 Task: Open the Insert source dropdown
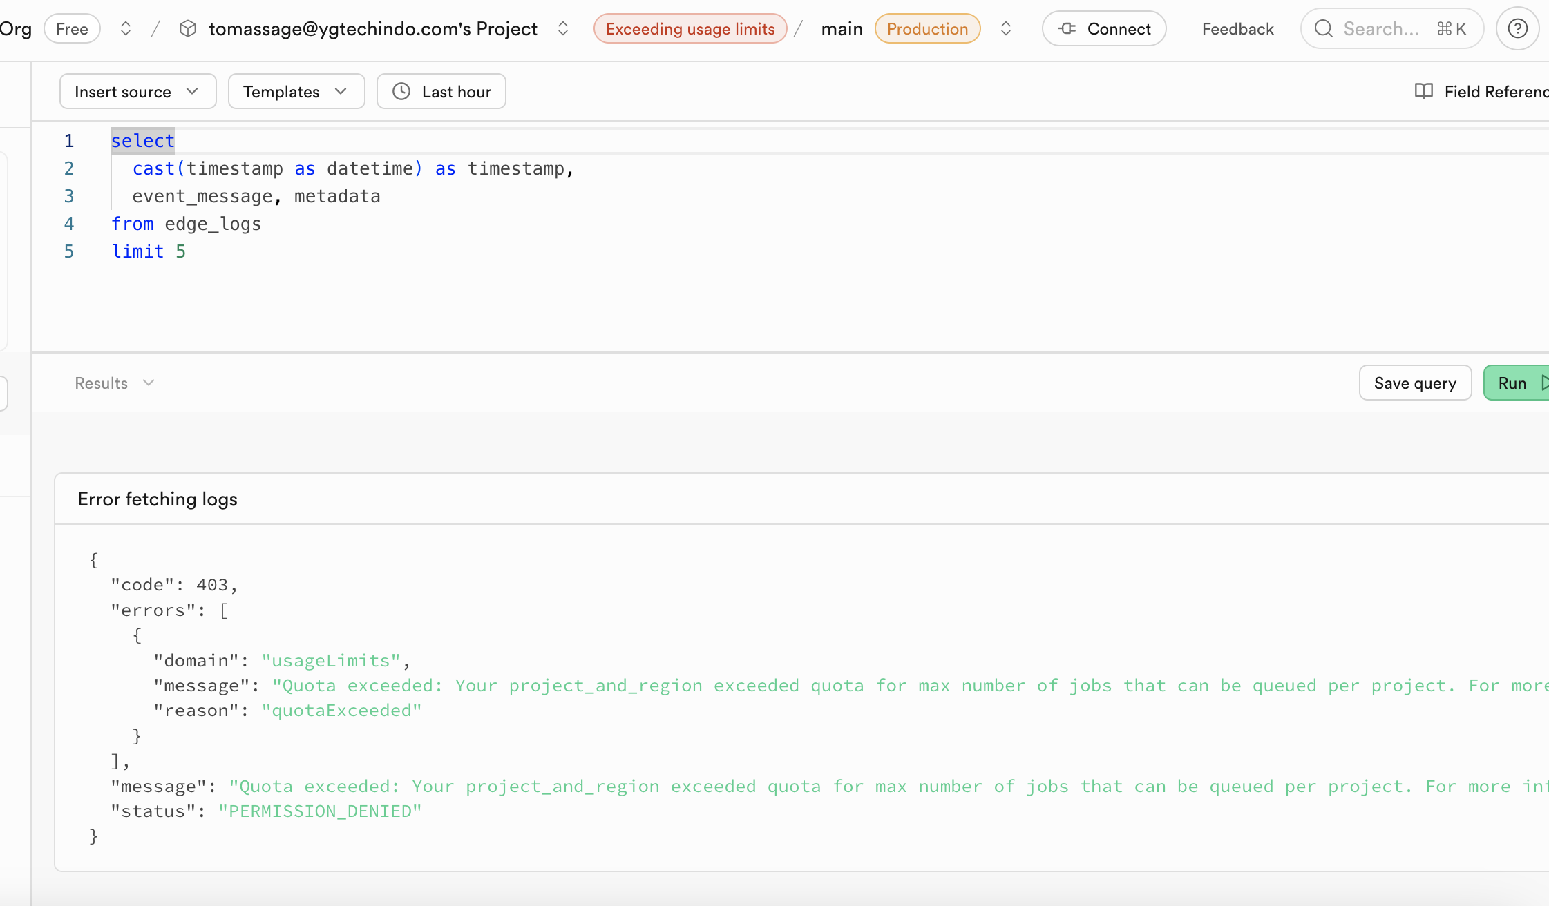pyautogui.click(x=137, y=92)
